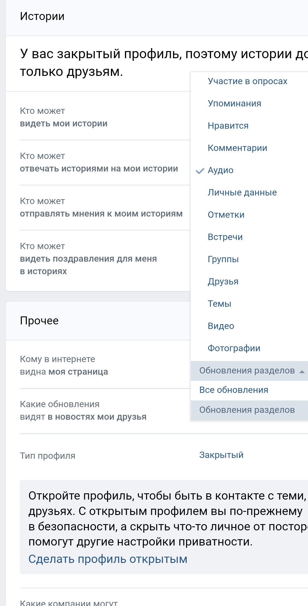Select the Фотографии option
This screenshot has height=606, width=308.
234,348
